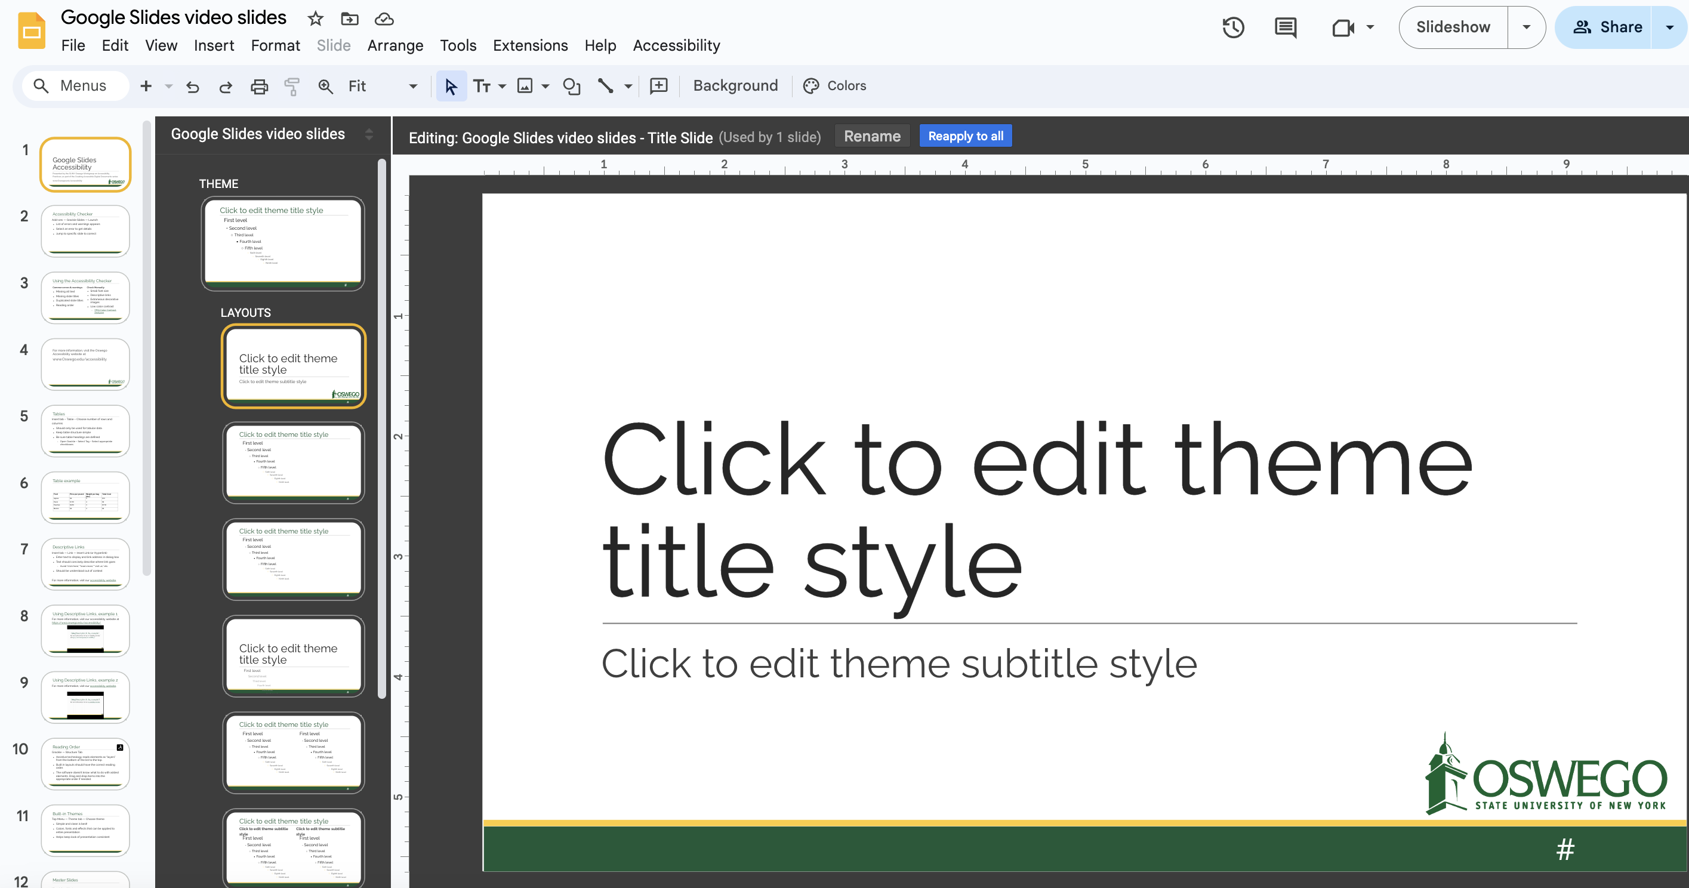Open the Tools menu

[458, 45]
